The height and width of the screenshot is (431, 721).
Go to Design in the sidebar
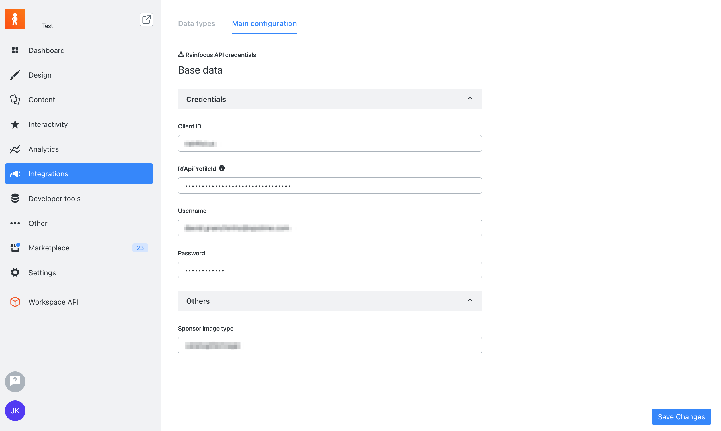coord(79,75)
